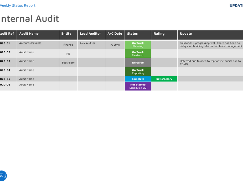
Task: Select the Alex Auditor cell
Action: coord(91,45)
